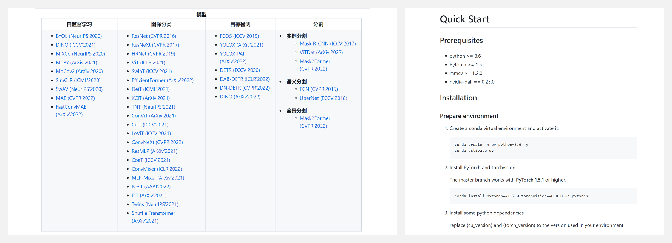Click the 图像分类 column header
The image size is (672, 243).
161,24
